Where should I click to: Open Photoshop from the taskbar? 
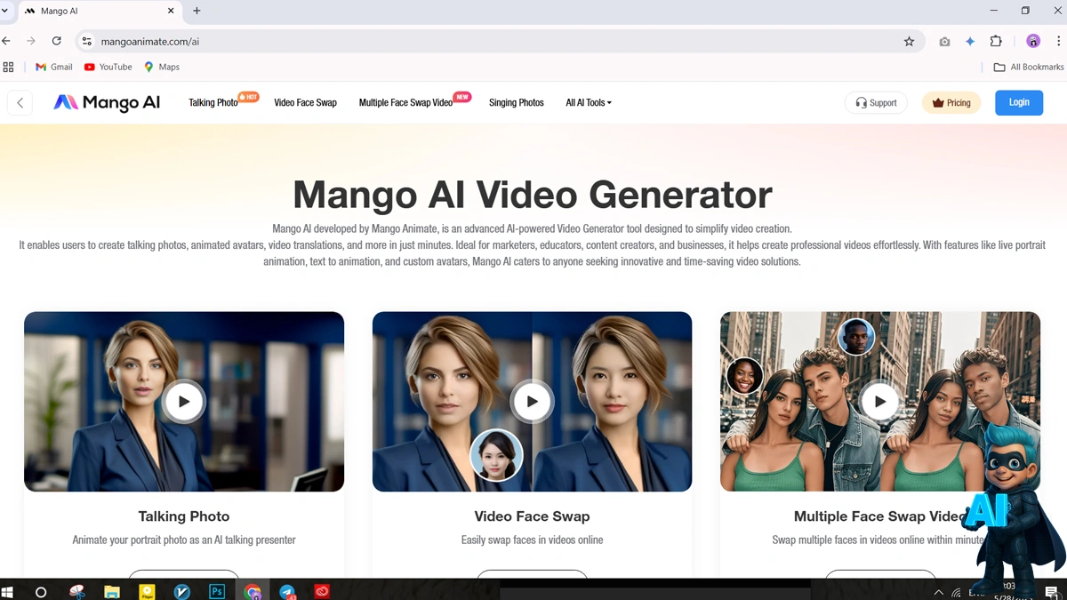(x=217, y=591)
